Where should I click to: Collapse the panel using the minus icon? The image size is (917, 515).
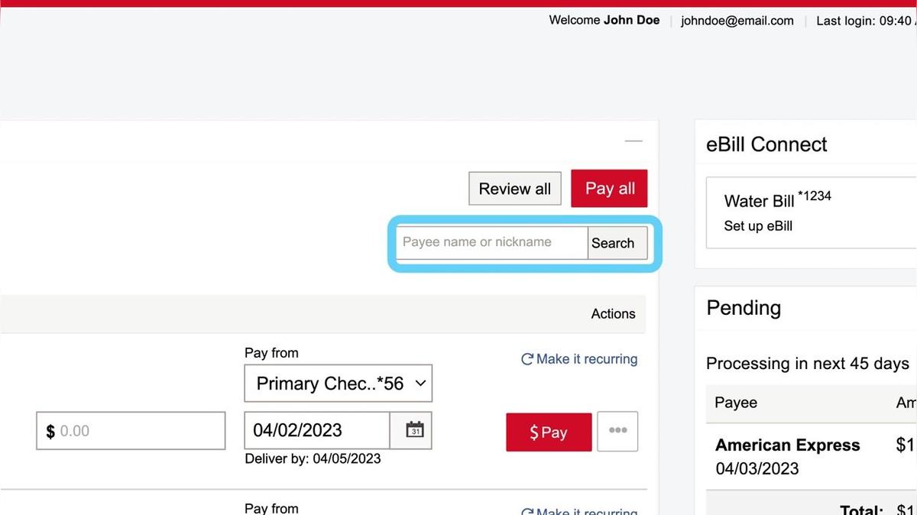click(x=633, y=141)
